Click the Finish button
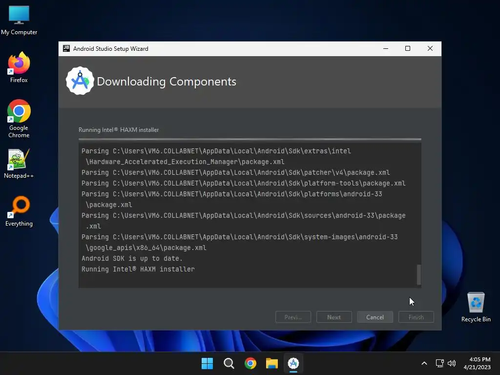Viewport: 500px width, 375px height. [x=416, y=317]
